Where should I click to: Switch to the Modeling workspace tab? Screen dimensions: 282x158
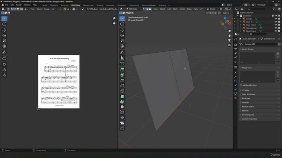(x=54, y=5)
